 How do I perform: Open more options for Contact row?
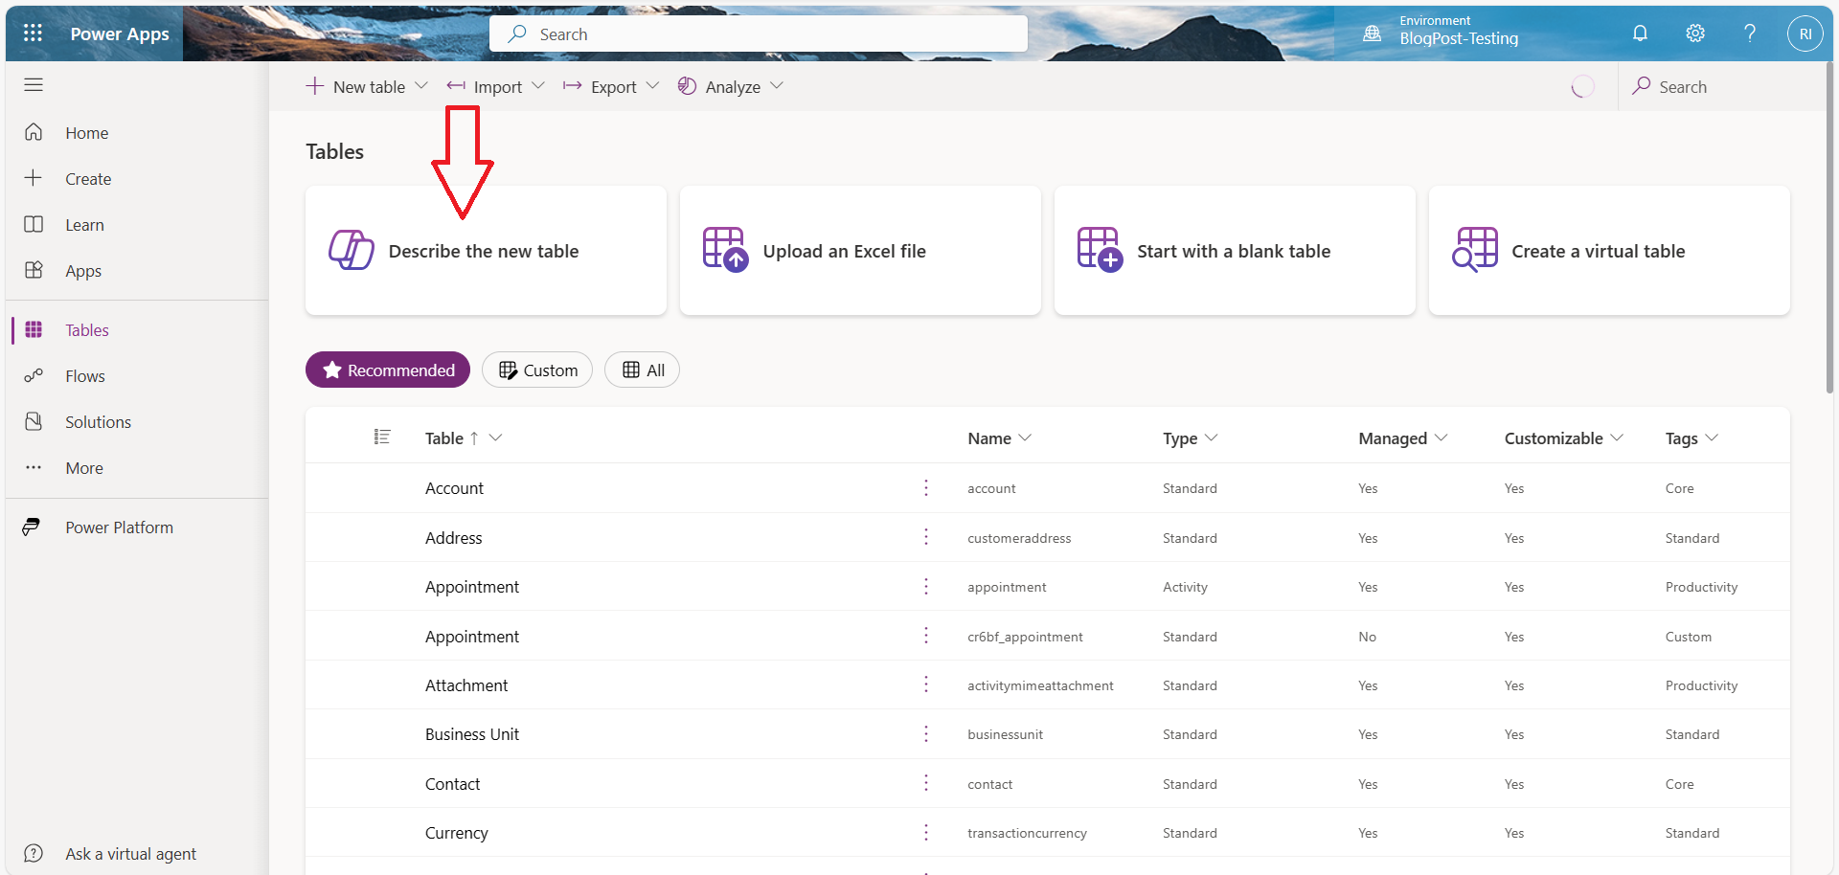[x=926, y=784]
